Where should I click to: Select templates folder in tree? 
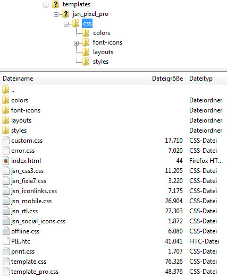pyautogui.click(x=77, y=4)
